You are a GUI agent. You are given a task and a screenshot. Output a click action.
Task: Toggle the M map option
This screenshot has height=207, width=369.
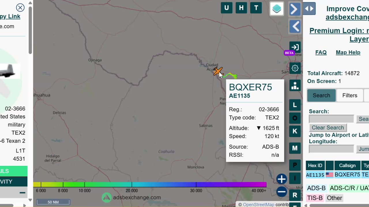tap(295, 148)
